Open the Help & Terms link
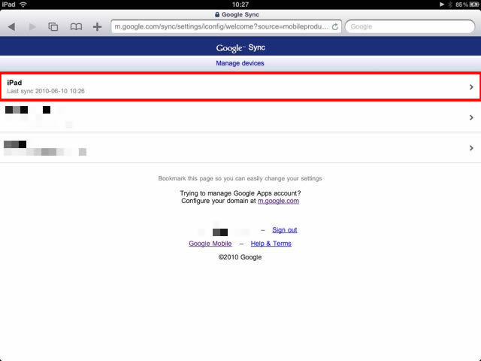The width and height of the screenshot is (481, 361). (271, 244)
